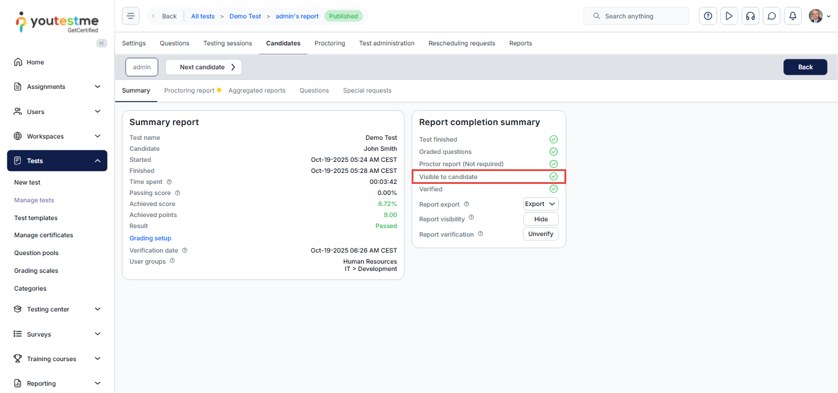Click the help question mark icon
Image resolution: width=838 pixels, height=393 pixels.
(x=708, y=16)
